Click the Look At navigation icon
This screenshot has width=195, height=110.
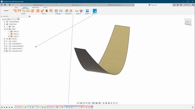[x=81, y=103]
